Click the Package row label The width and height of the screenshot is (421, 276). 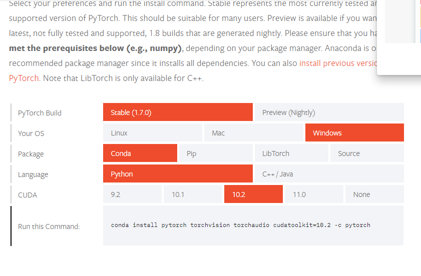coord(31,154)
